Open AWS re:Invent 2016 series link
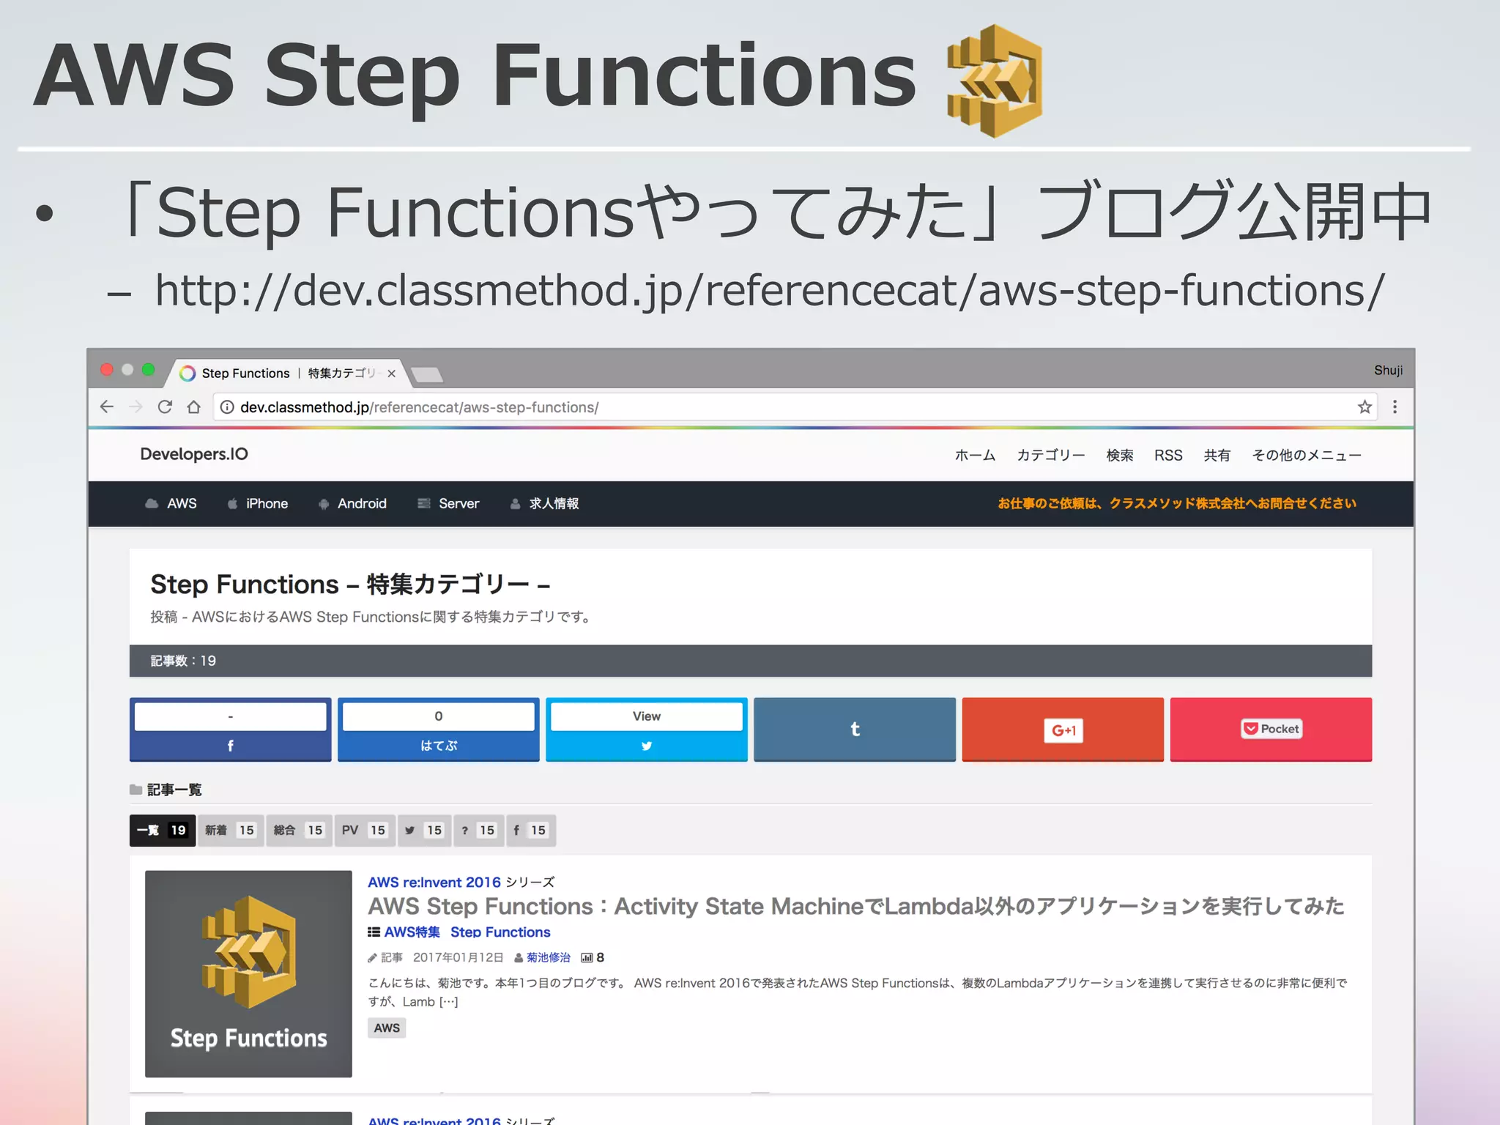The image size is (1500, 1125). click(x=434, y=883)
